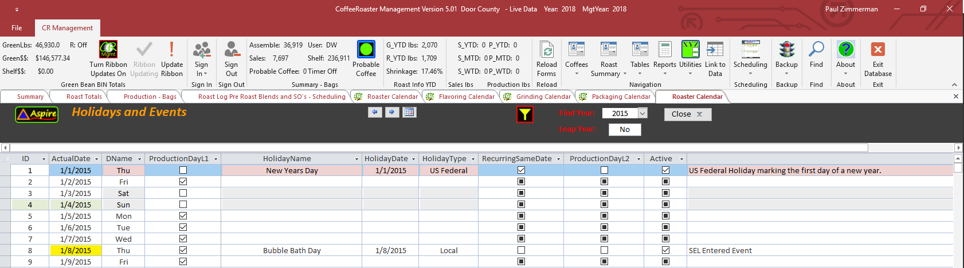Click the Leap Year field showing No

(625, 130)
